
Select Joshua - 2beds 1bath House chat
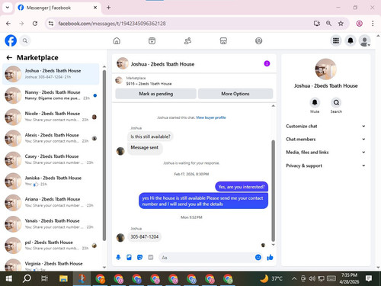click(51, 74)
